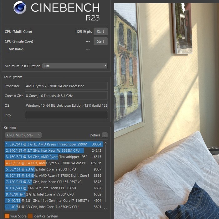Screen dimensions: 219x219
Task: Select the Intel Xeon W-3265M ranking row
Action: (x=54, y=150)
